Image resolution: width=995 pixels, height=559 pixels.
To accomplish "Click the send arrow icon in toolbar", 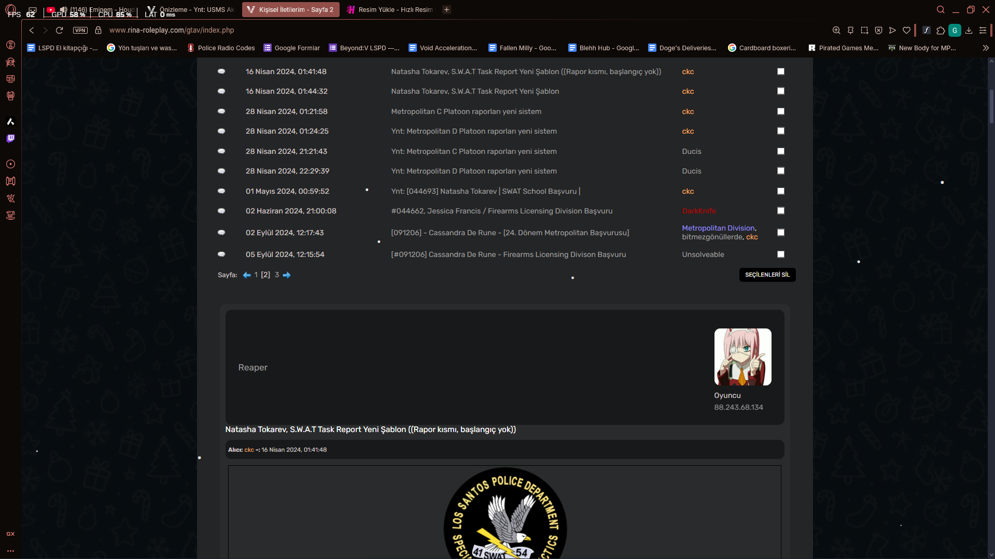I will pos(892,30).
